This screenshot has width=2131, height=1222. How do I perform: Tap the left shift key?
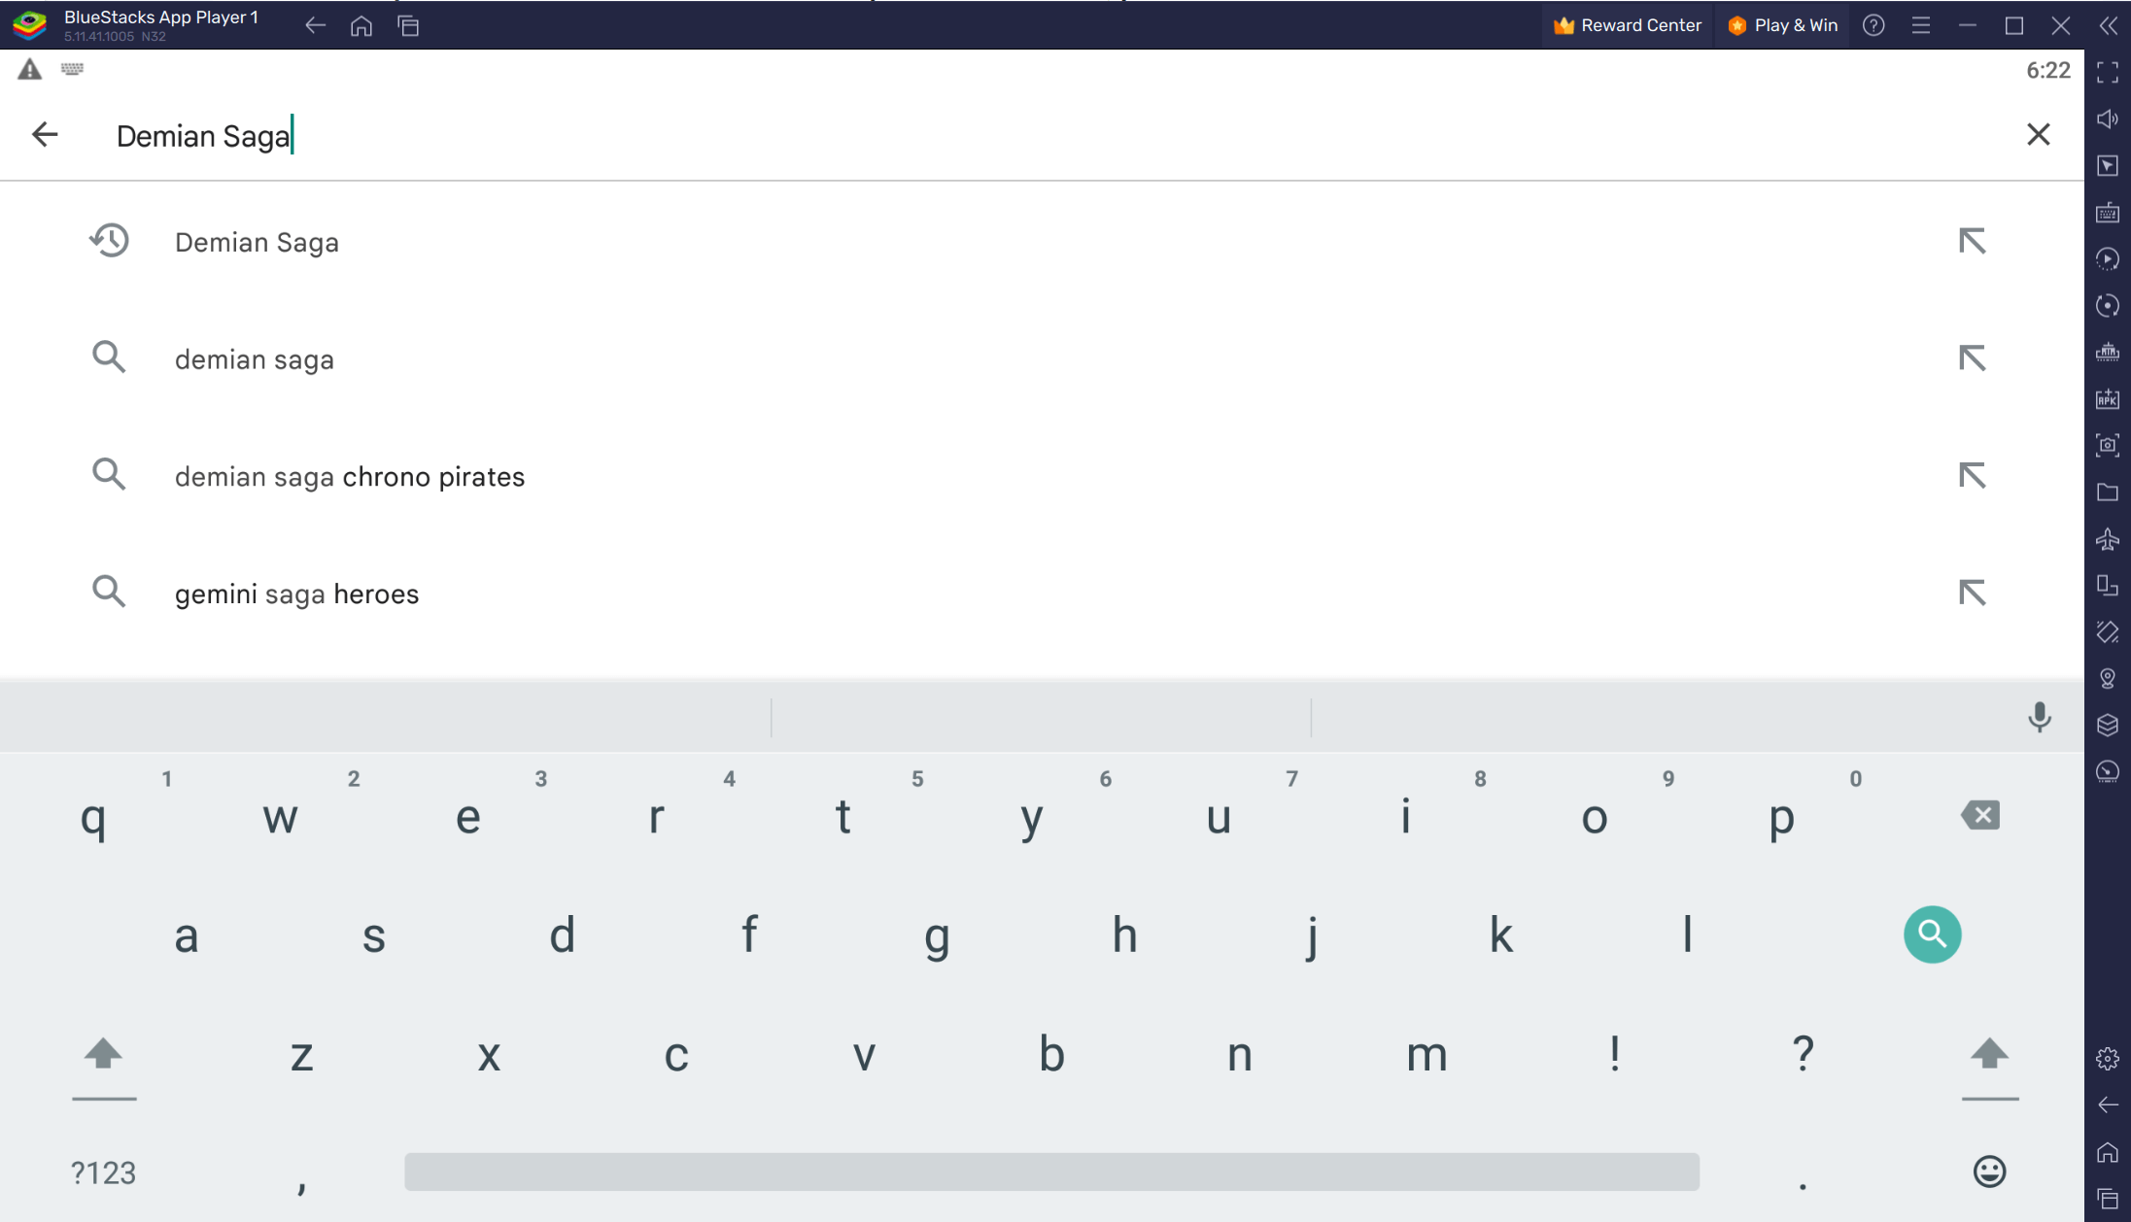[x=103, y=1054]
